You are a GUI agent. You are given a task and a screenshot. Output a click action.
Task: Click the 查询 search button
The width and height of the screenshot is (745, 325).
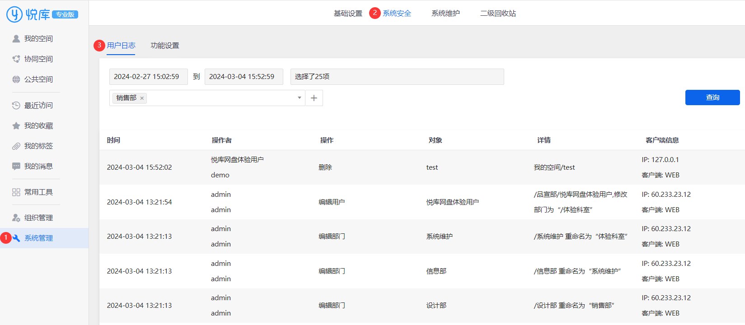(712, 97)
